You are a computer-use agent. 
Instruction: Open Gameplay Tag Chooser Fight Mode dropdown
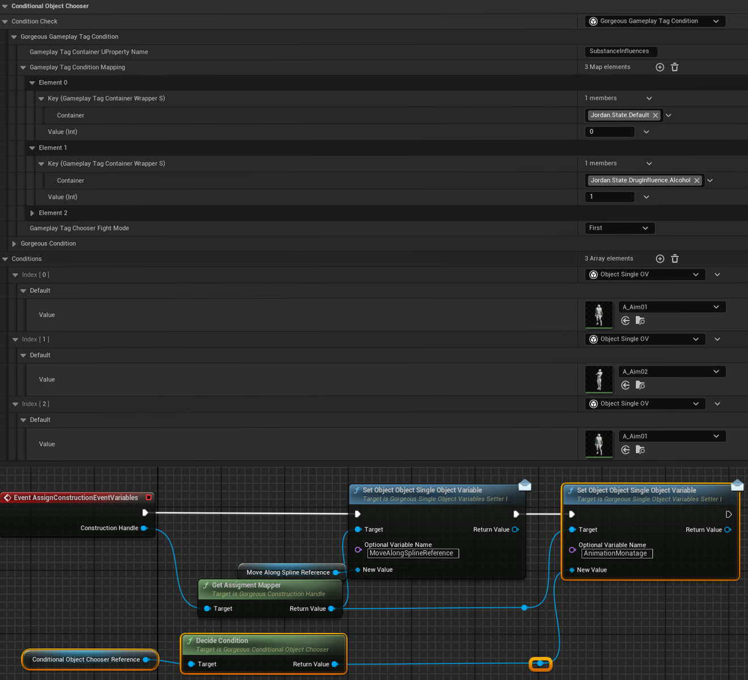click(x=619, y=228)
